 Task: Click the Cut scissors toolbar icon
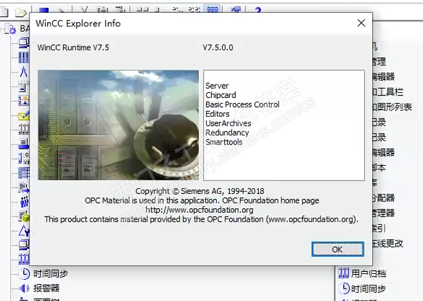pyautogui.click(x=84, y=10)
